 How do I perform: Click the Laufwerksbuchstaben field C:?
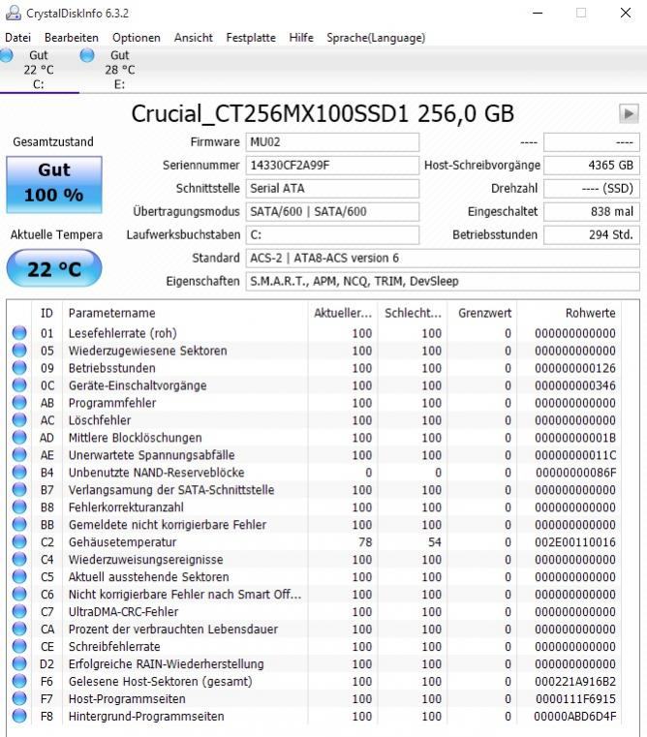point(332,234)
